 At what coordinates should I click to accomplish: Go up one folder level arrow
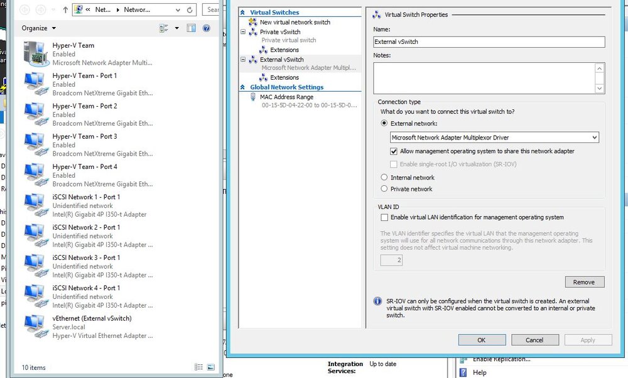[65, 10]
